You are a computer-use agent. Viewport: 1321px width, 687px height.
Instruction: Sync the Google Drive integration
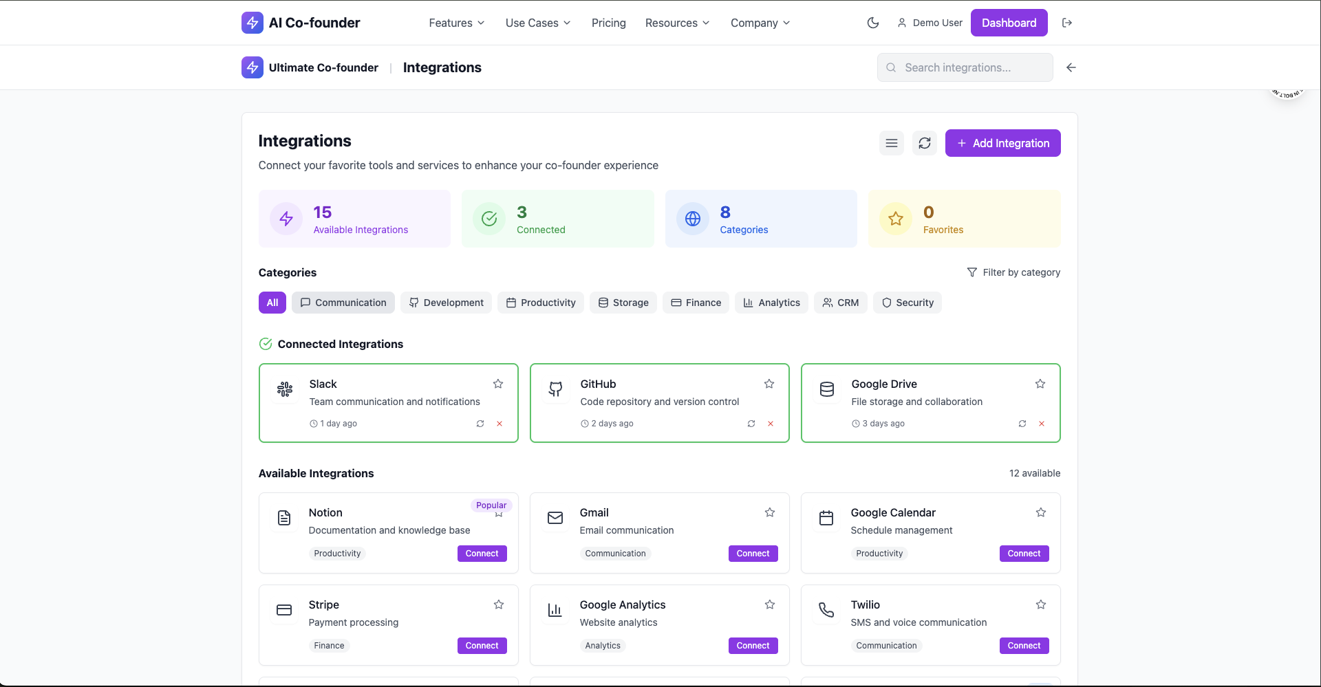[x=1022, y=424]
